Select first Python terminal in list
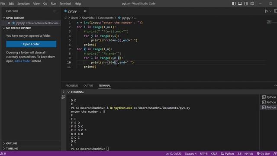 point(269,97)
